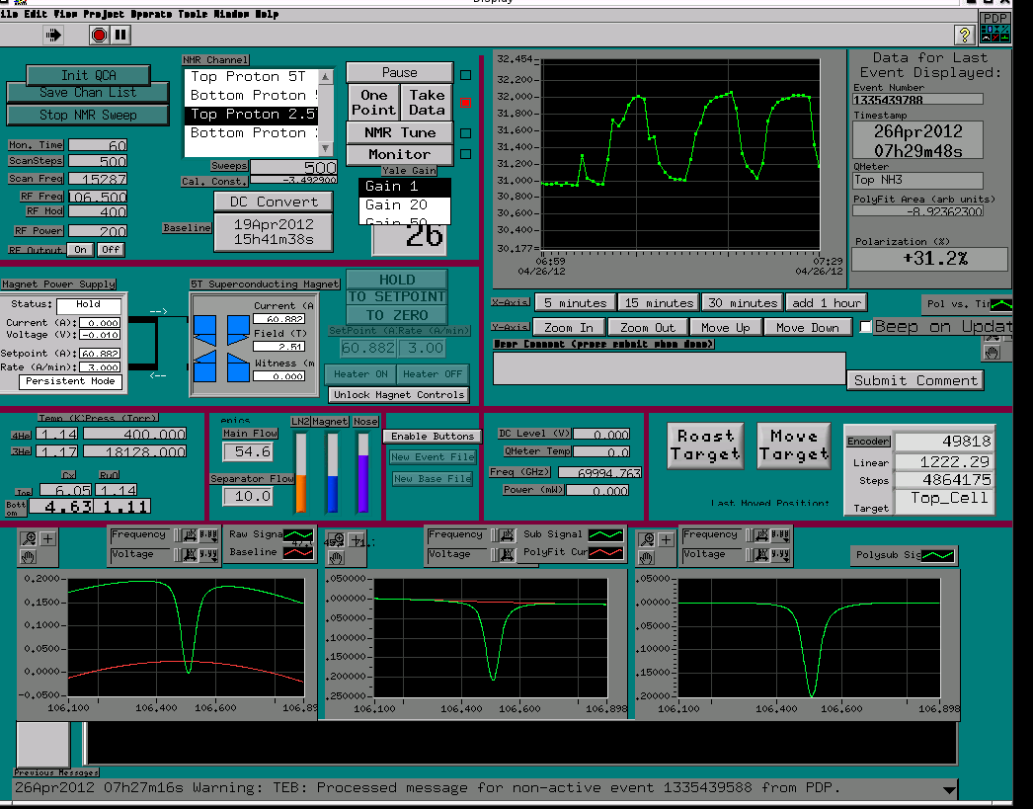This screenshot has width=1033, height=809.
Task: Click the PolyFit Curve plot legend swatch
Action: click(606, 553)
